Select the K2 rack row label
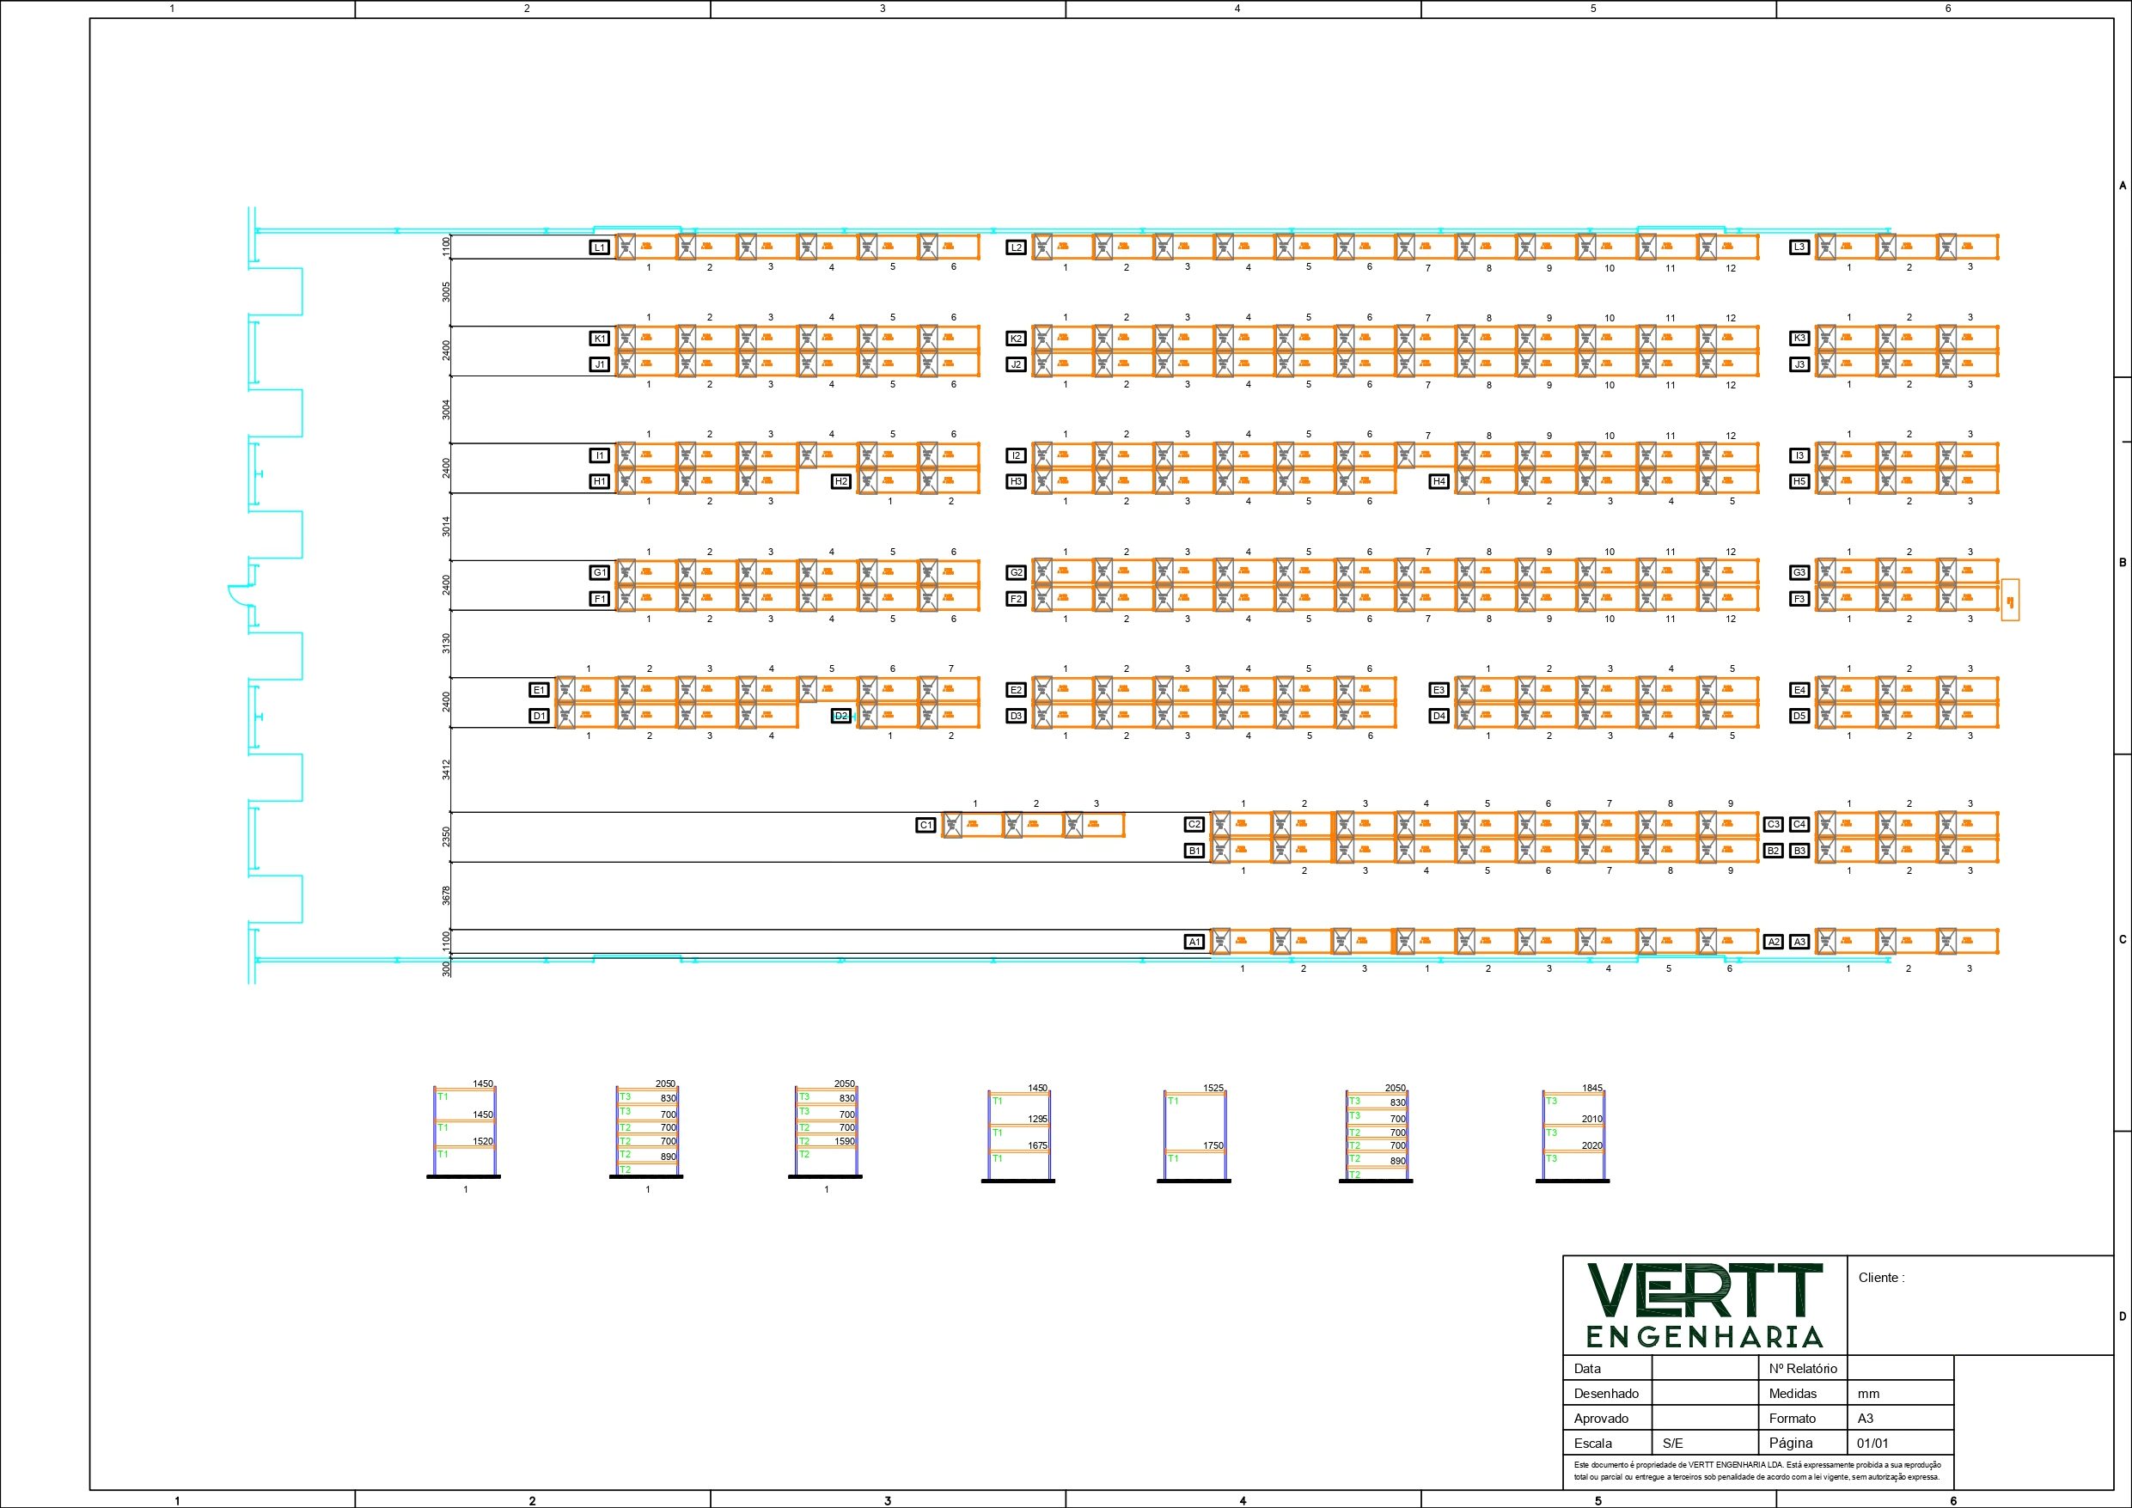Viewport: 2132px width, 1508px height. 1016,338
